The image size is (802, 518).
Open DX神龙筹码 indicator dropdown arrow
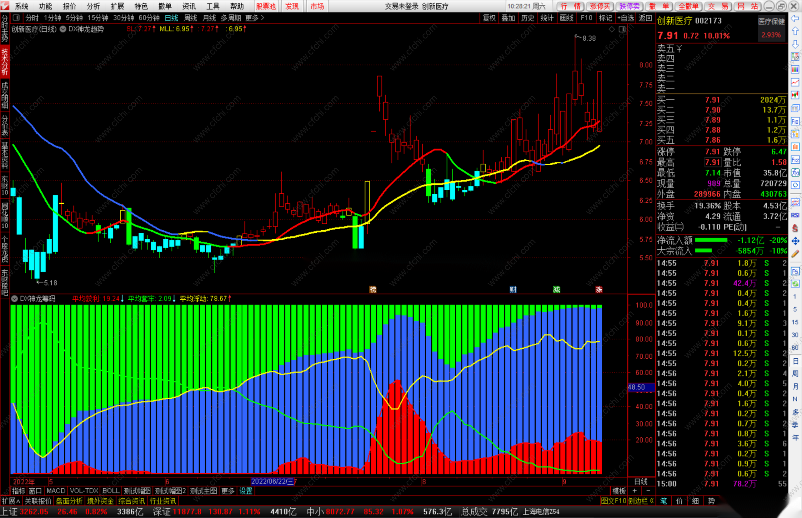15,299
